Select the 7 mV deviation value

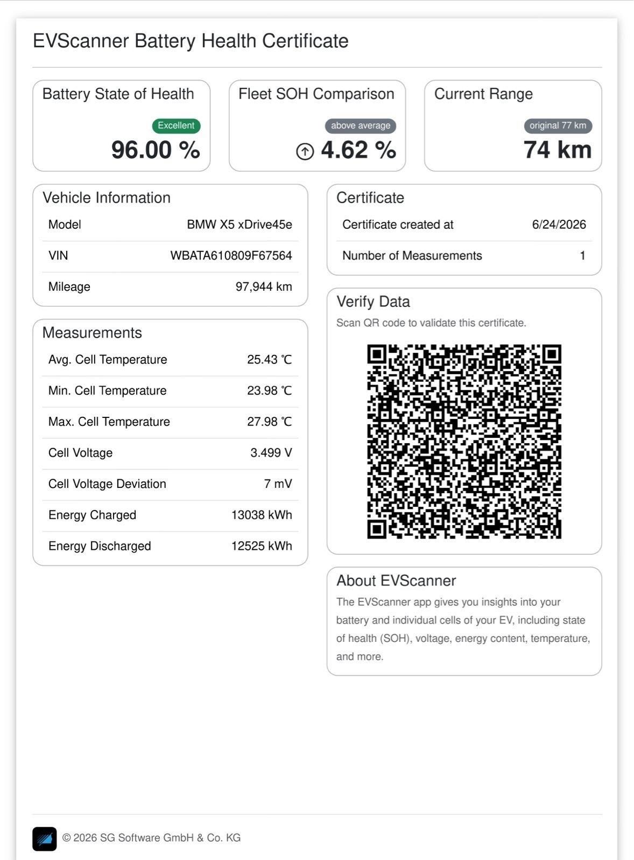click(x=278, y=484)
